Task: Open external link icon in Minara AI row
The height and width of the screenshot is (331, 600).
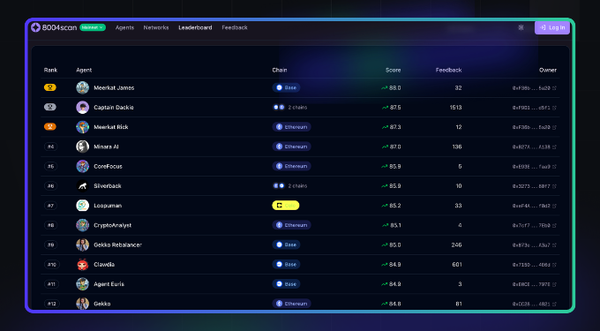Action: 554,147
